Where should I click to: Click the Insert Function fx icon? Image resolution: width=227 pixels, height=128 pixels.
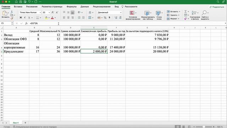click(x=26, y=23)
